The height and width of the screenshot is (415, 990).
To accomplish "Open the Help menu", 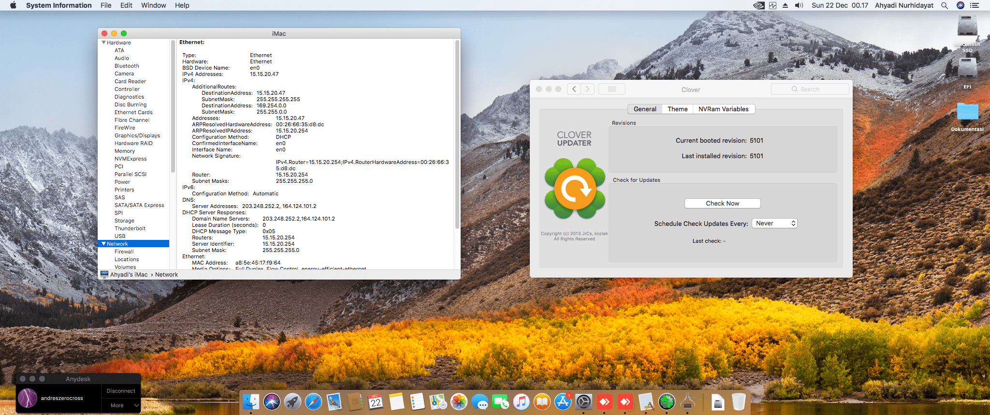I will click(x=182, y=5).
